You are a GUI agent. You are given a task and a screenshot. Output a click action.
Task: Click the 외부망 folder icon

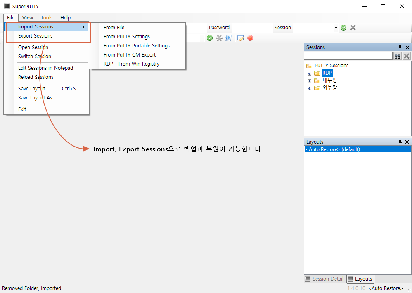317,88
